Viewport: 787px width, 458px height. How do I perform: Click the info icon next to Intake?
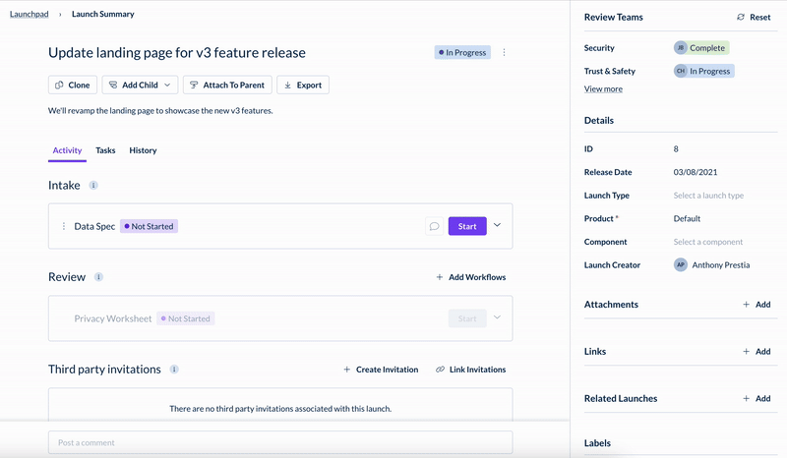93,185
